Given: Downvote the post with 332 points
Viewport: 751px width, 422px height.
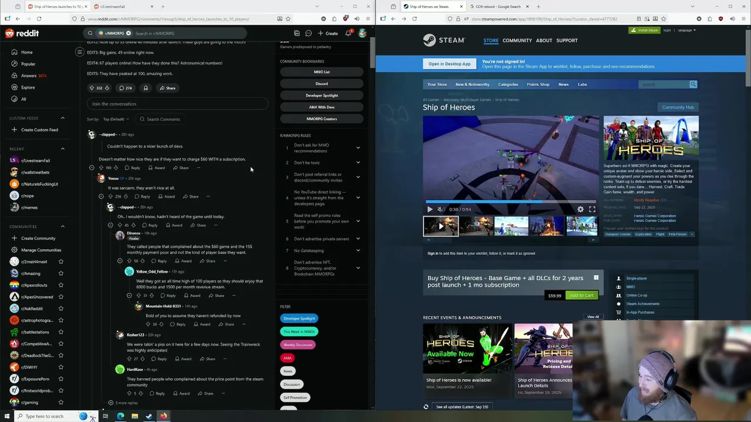Looking at the screenshot, I should (107, 88).
